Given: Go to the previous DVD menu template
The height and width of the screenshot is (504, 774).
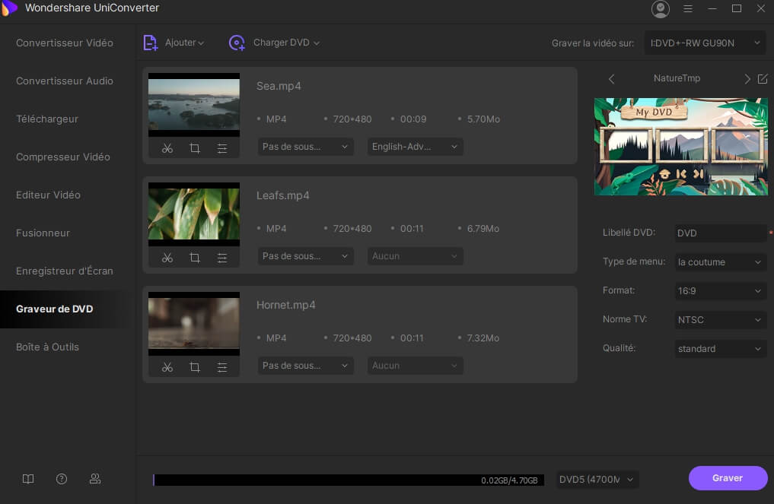Looking at the screenshot, I should (x=611, y=79).
